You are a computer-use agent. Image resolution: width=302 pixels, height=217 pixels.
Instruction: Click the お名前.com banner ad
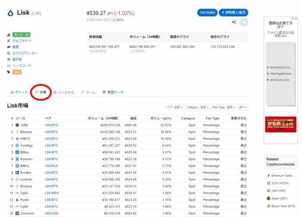[280, 124]
